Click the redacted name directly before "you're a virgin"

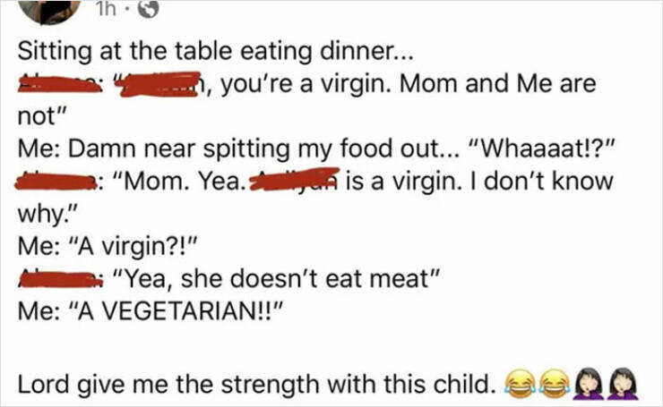coord(159,84)
